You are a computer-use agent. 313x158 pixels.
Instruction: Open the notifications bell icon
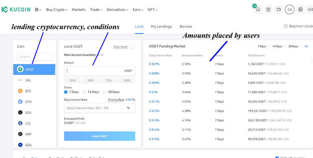[258, 9]
